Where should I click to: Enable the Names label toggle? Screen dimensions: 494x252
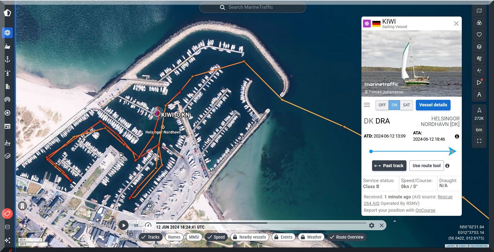point(174,237)
